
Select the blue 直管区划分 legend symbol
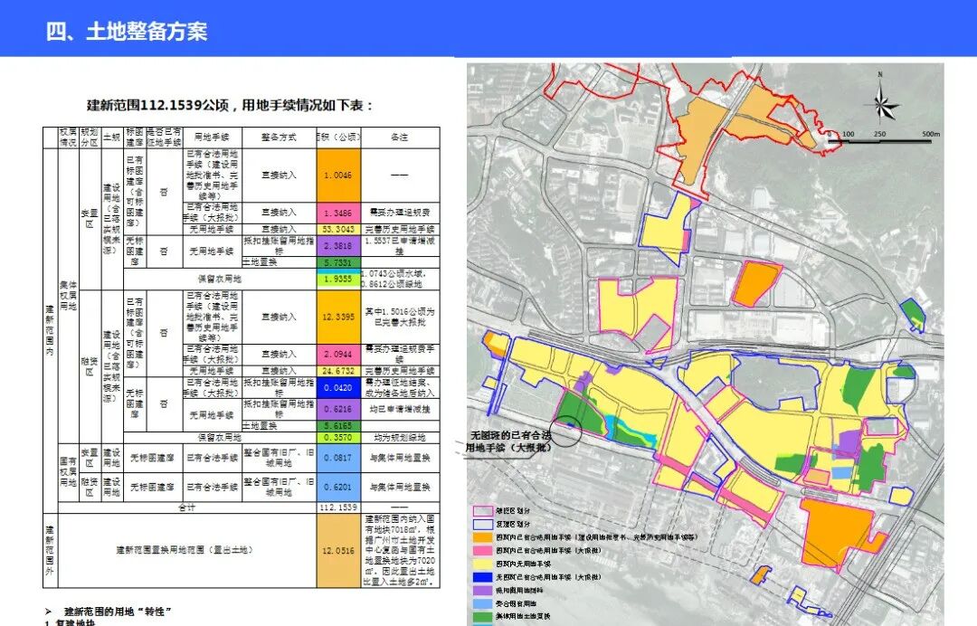click(482, 524)
